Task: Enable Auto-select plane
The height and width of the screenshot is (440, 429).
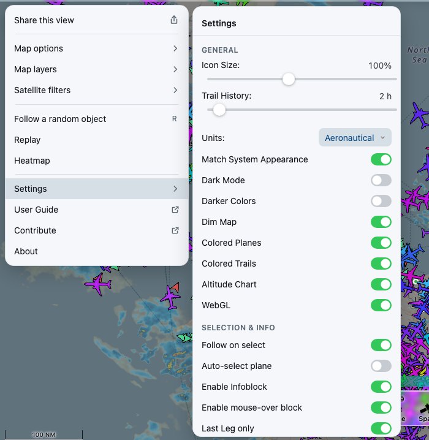Action: click(381, 366)
